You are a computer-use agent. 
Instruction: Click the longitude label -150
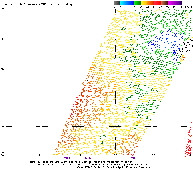(3, 155)
